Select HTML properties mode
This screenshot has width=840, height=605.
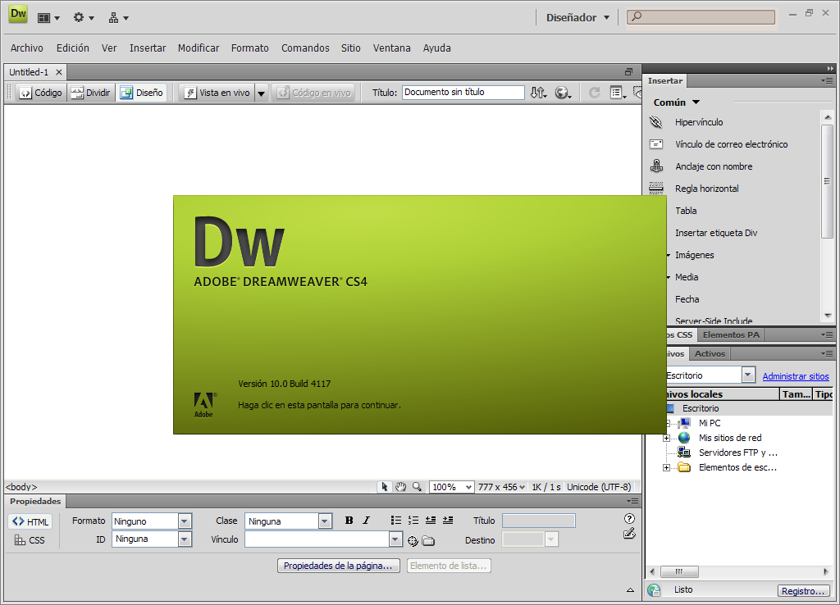click(30, 521)
